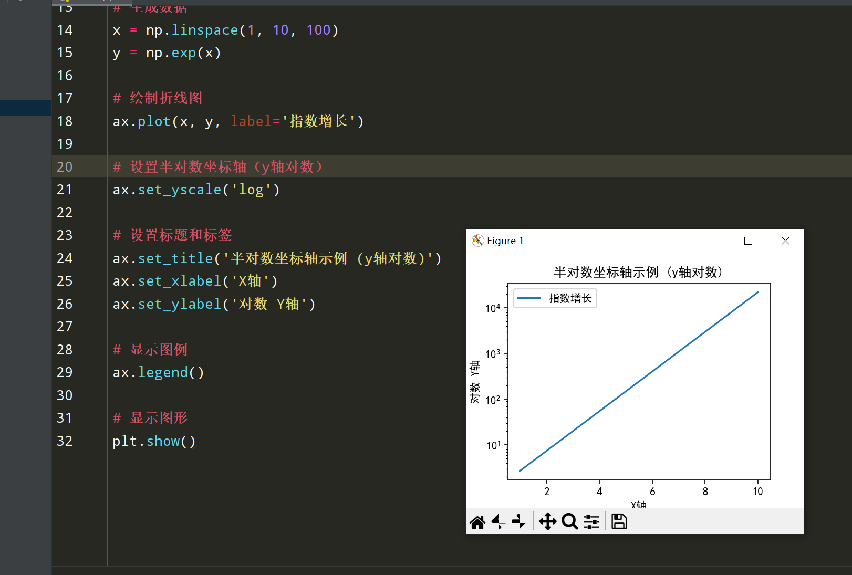Image resolution: width=852 pixels, height=575 pixels.
Task: Click ax.set_title call on line 24
Action: [x=277, y=258]
